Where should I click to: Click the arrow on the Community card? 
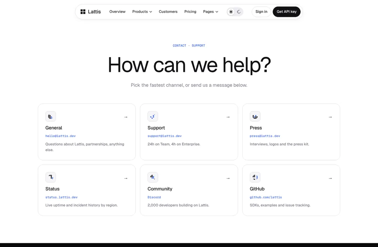coord(228,178)
